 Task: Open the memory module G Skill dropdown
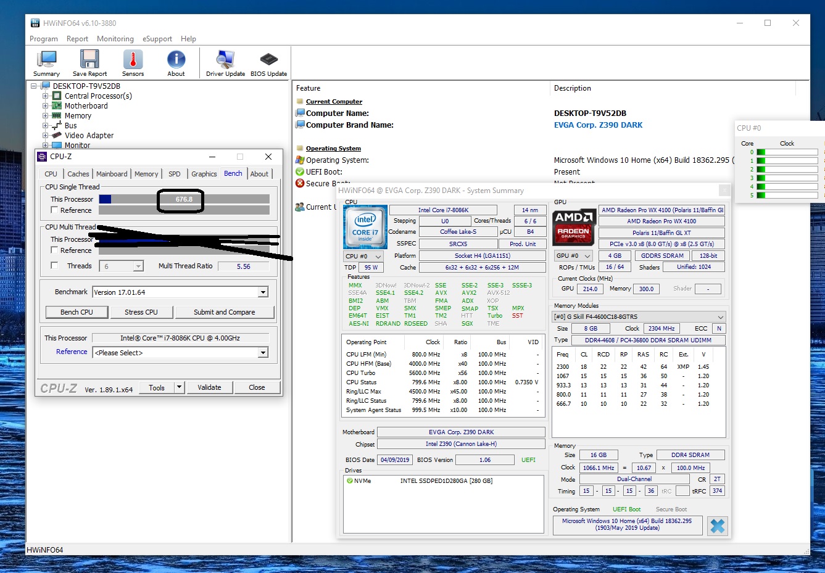tap(639, 317)
